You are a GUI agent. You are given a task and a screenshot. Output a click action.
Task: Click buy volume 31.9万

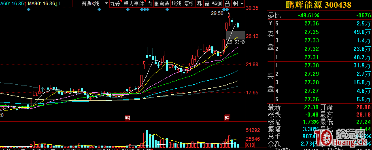(x=361, y=66)
